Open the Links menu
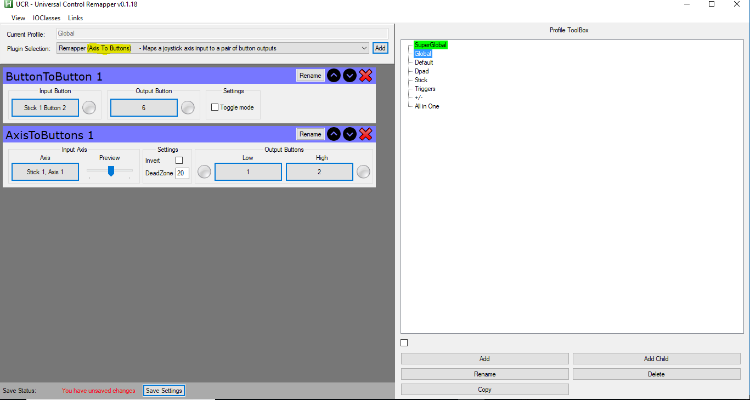The image size is (750, 400). pos(75,18)
